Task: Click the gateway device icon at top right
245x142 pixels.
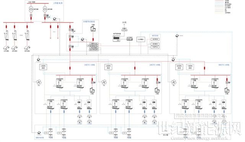Action: point(177,36)
